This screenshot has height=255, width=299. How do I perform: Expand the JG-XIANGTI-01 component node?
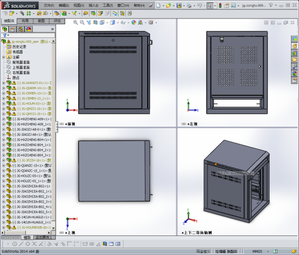coord(3,83)
